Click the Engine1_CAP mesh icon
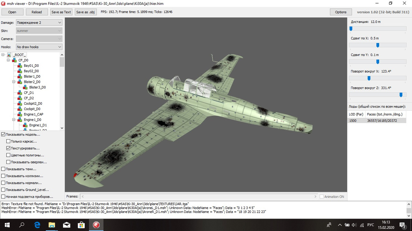This screenshot has width=412, height=231. [x=20, y=115]
